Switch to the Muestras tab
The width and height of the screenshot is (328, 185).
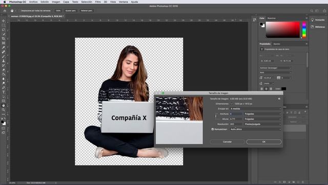[x=272, y=18]
